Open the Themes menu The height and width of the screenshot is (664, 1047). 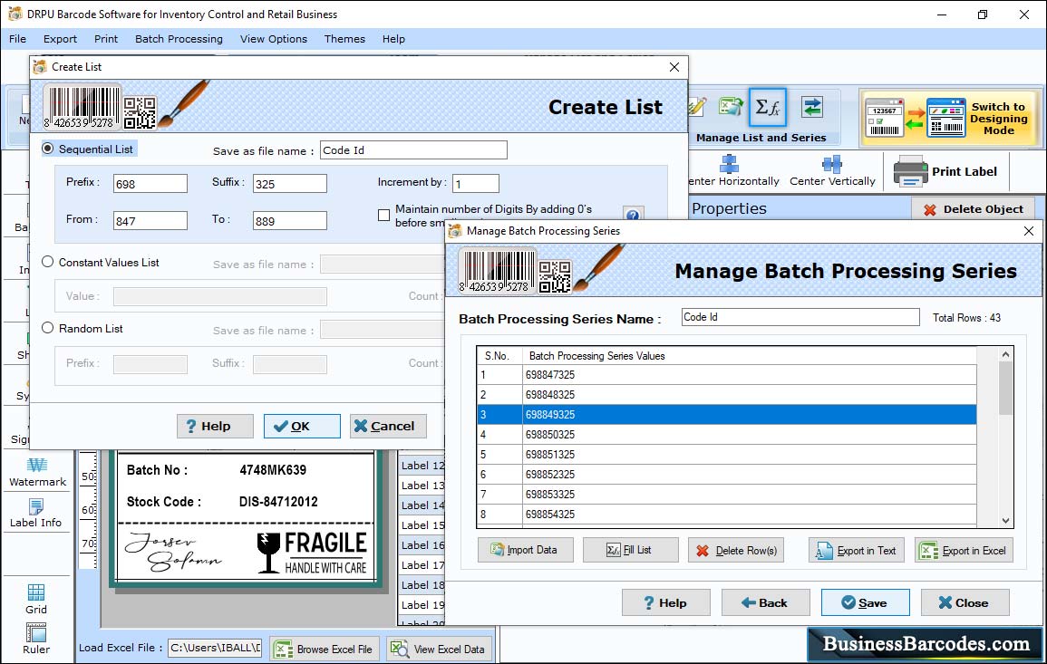point(344,39)
